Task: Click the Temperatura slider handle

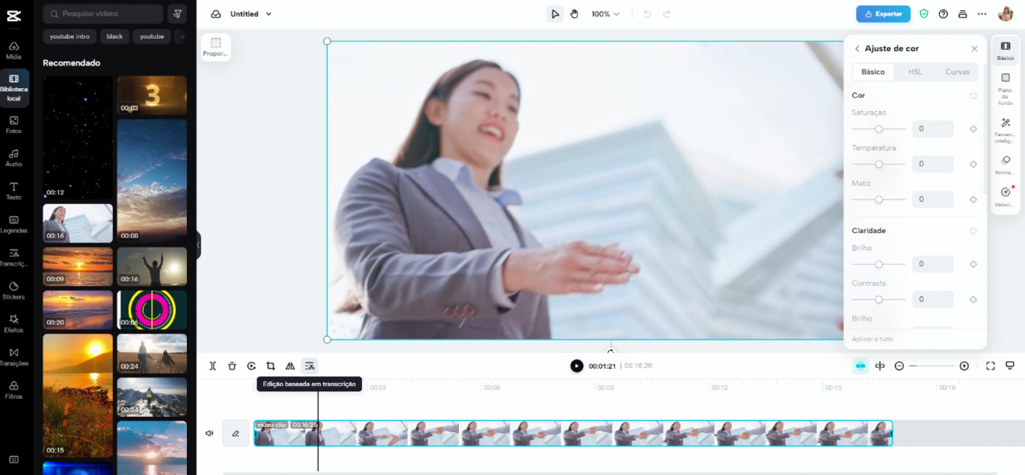Action: pos(878,164)
